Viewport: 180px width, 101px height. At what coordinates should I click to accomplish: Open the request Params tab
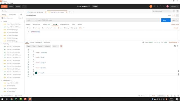(x=28, y=24)
